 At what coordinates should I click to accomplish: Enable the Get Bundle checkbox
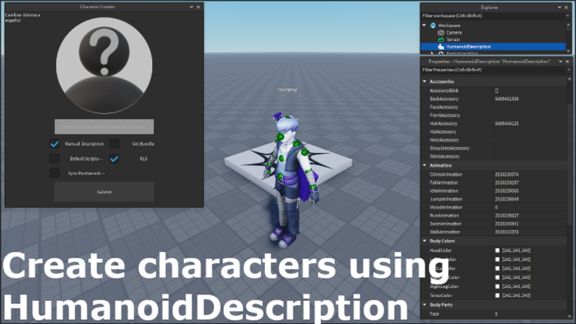114,144
